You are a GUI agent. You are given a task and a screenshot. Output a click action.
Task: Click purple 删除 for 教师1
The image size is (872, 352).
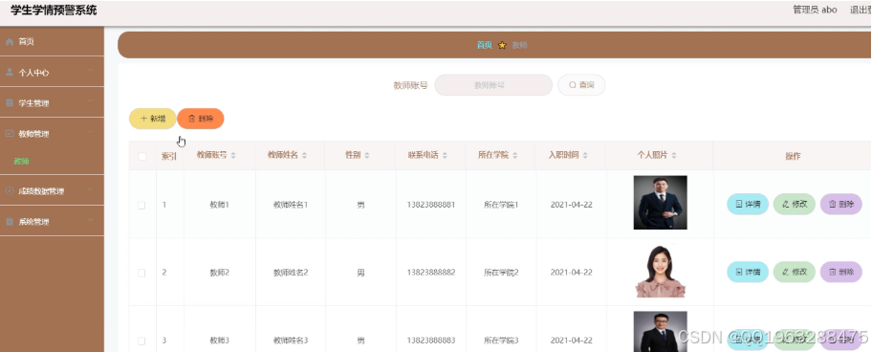click(x=840, y=204)
